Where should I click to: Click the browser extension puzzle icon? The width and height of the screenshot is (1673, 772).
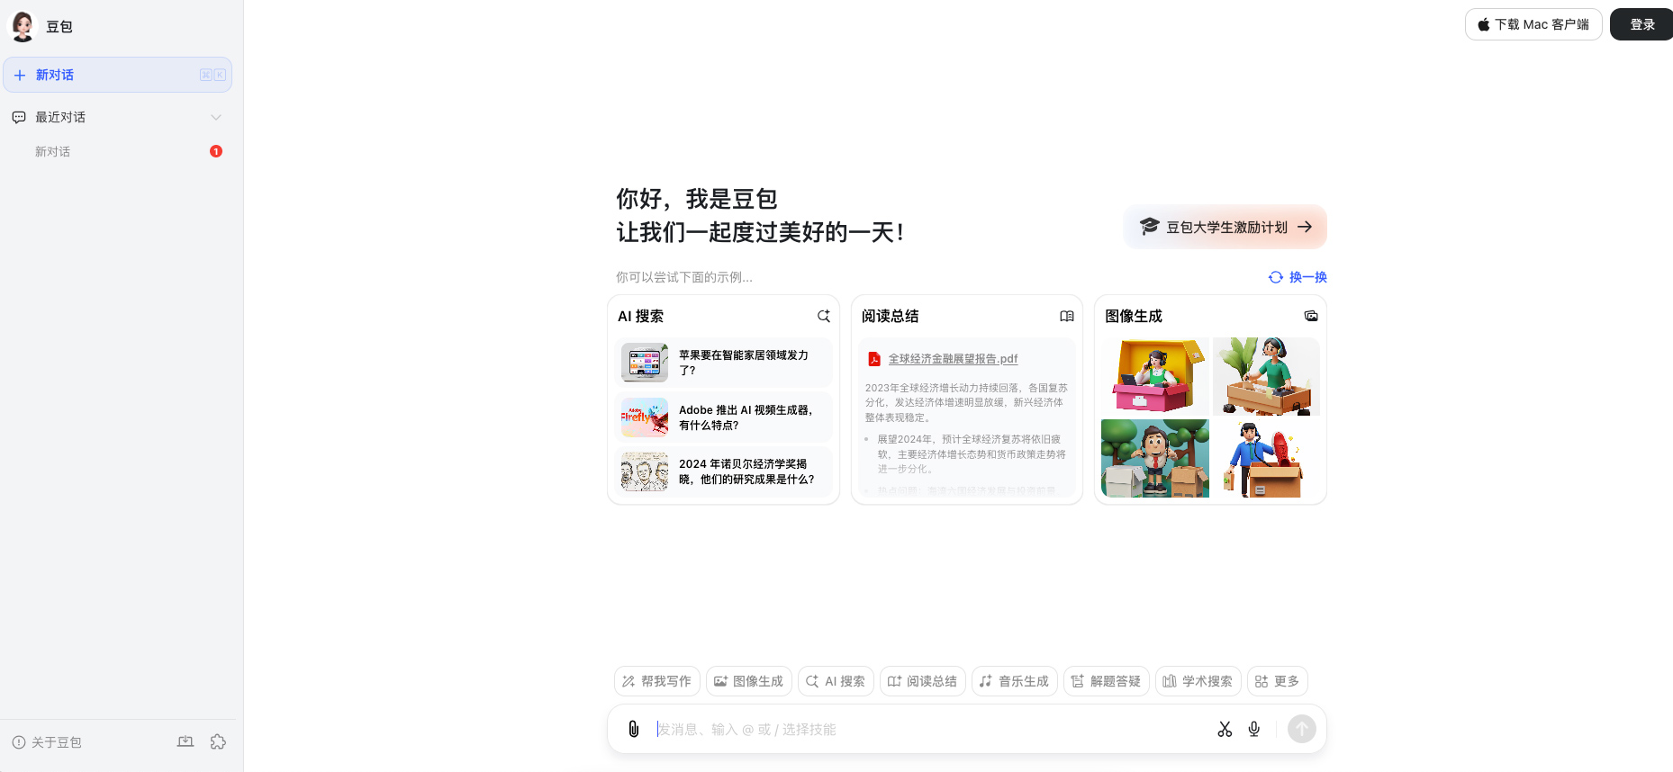point(218,741)
